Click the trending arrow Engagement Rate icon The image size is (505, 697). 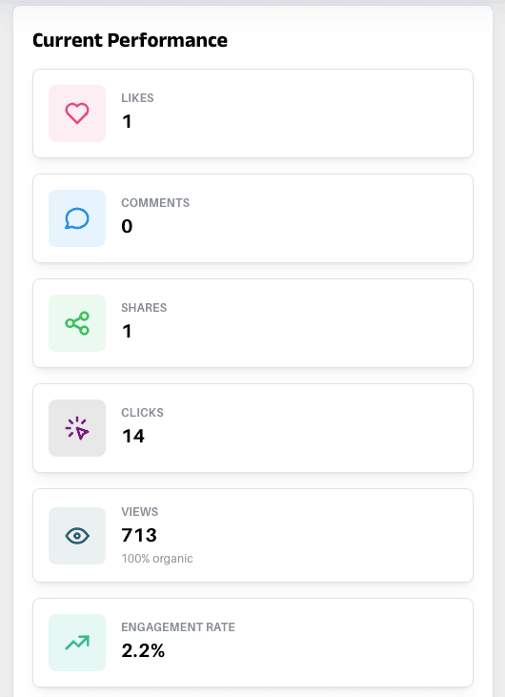click(77, 643)
